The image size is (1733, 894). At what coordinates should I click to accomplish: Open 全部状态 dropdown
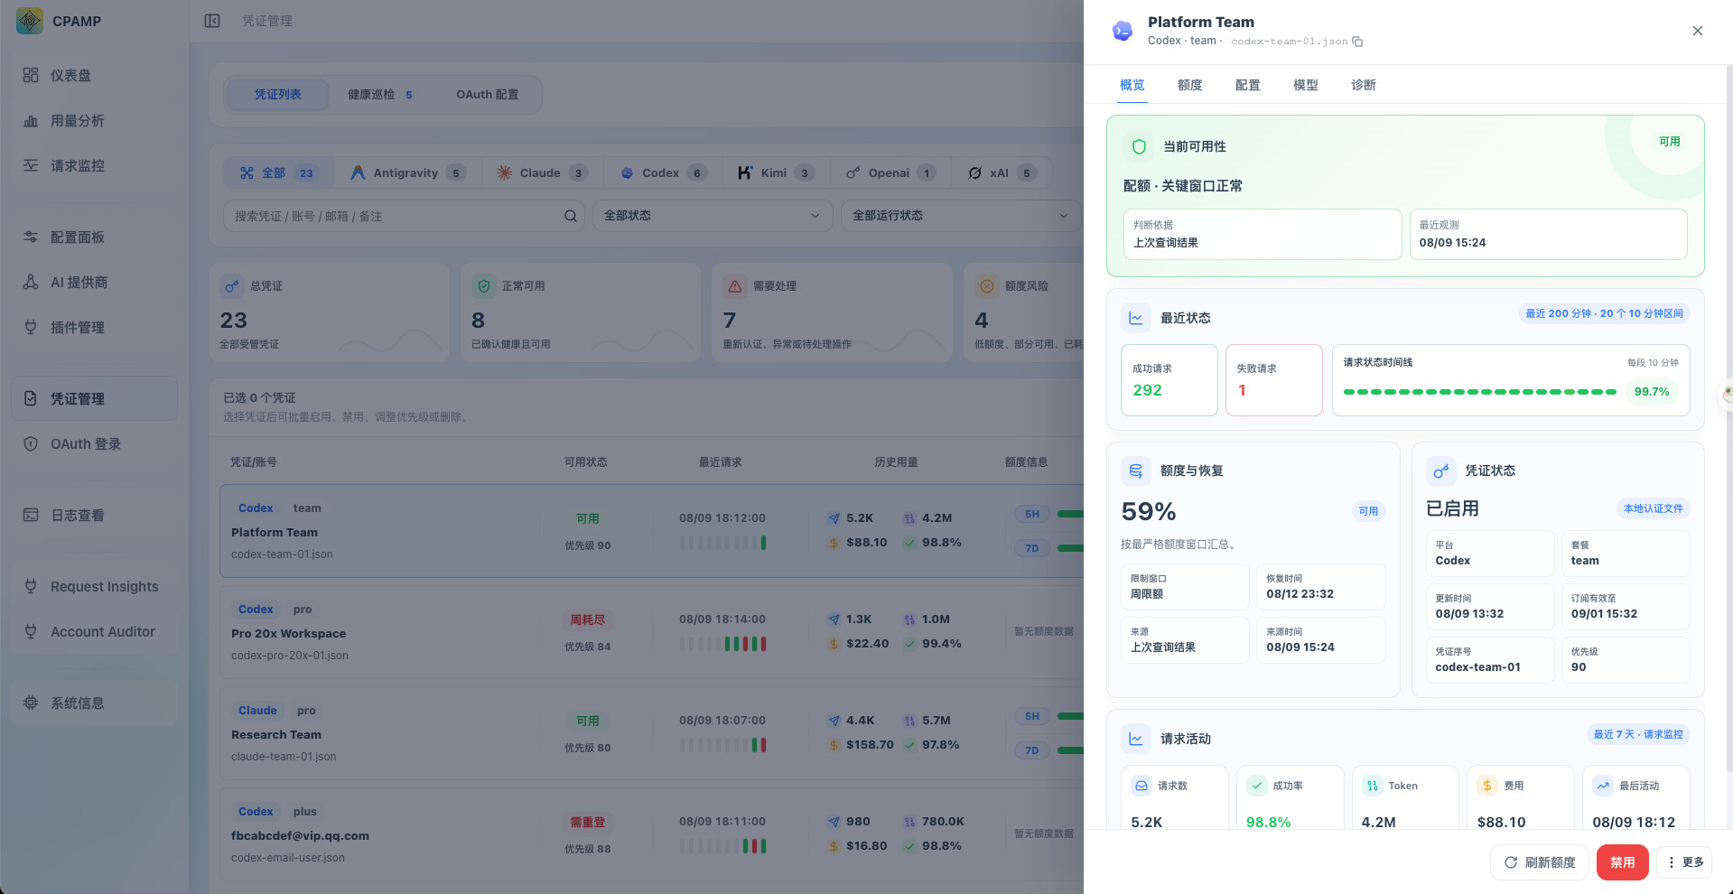point(713,216)
